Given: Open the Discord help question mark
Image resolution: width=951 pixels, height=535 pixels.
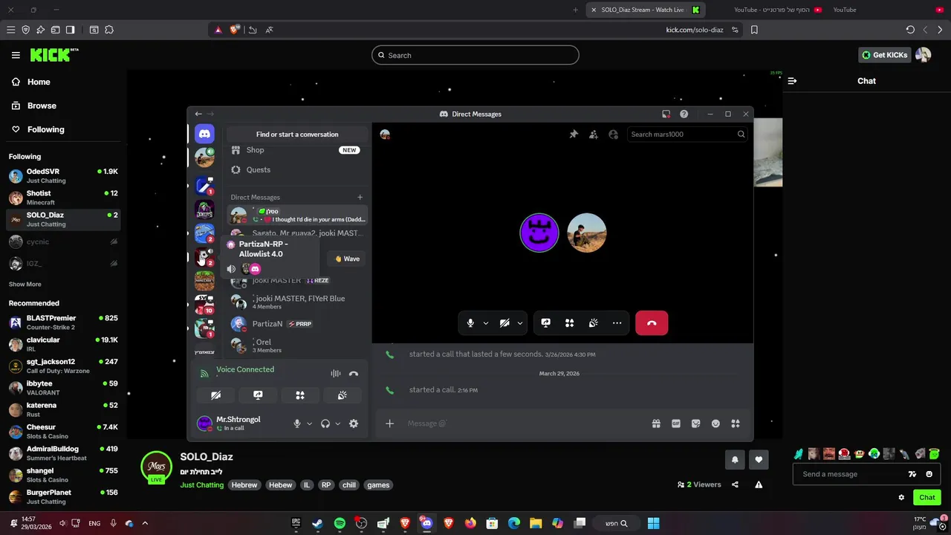Looking at the screenshot, I should point(684,114).
